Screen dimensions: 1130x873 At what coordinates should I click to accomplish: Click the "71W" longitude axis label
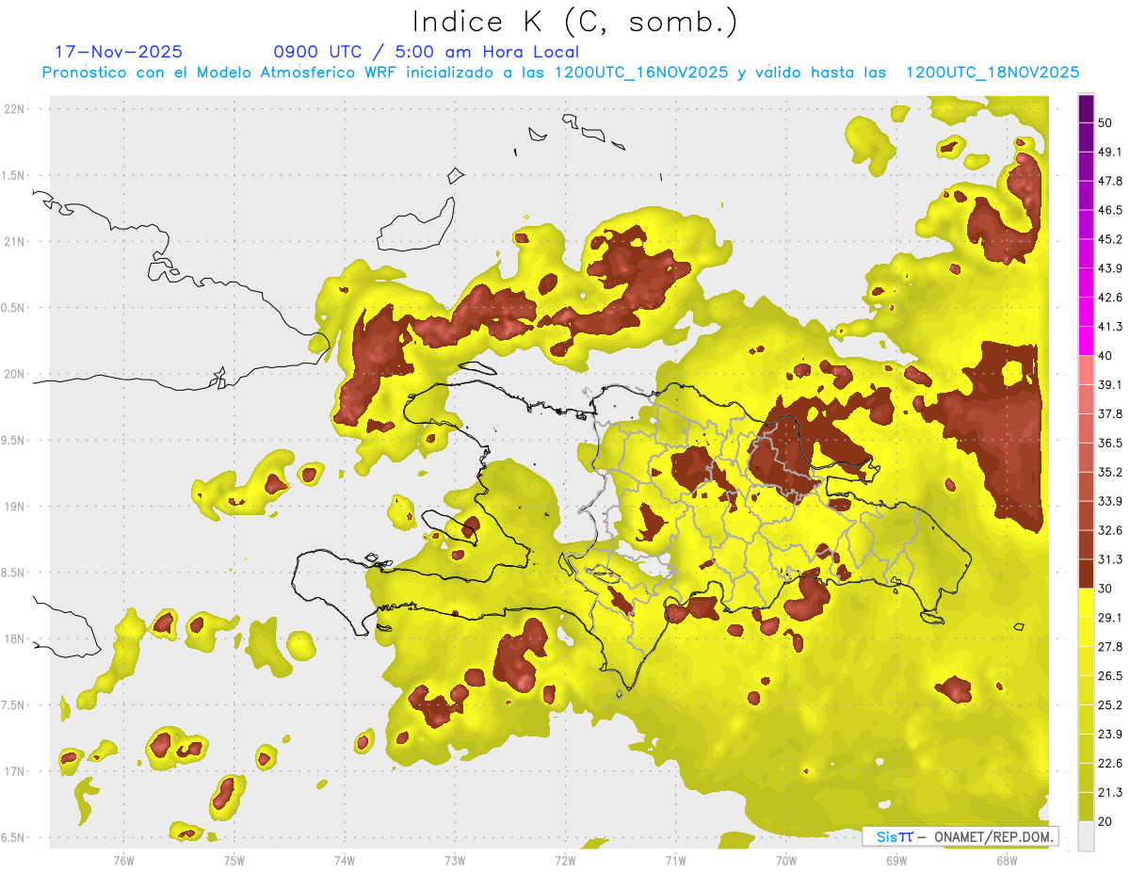[x=675, y=860]
